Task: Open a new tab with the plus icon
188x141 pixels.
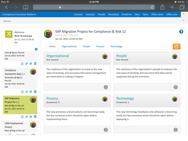Action: (172, 7)
